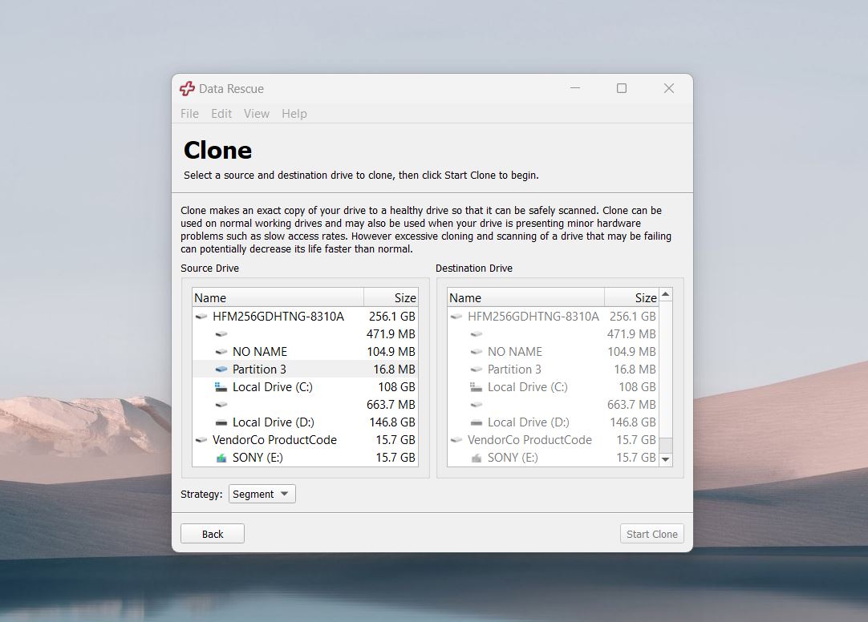Open the Strategy dropdown set to Segment
This screenshot has width=868, height=622.
point(262,494)
